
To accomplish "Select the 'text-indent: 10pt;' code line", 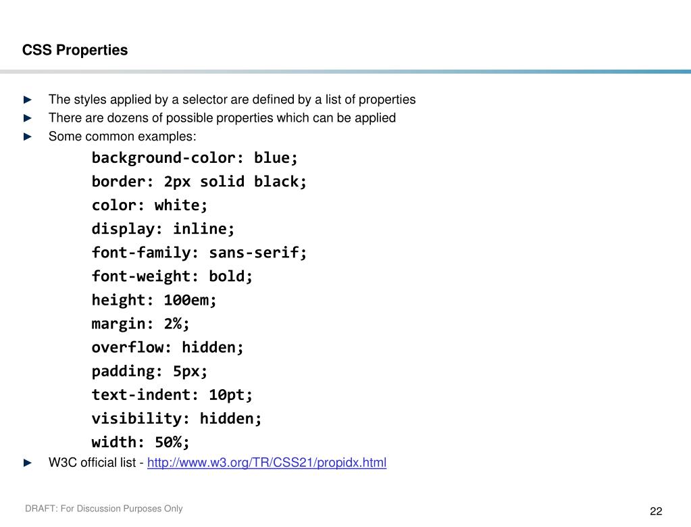I will [x=172, y=395].
